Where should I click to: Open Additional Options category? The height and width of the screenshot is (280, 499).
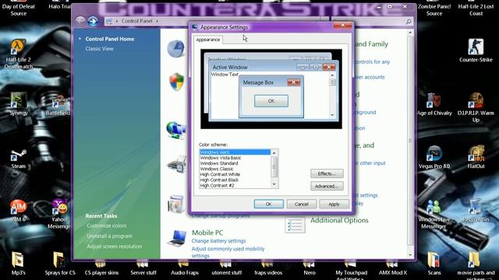pos(339,220)
